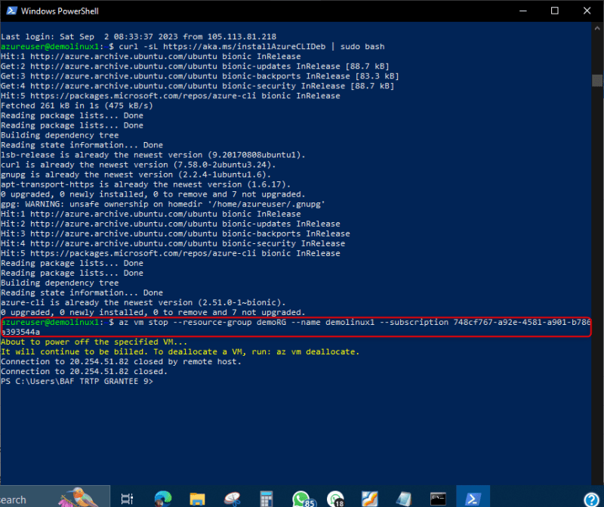
Task: Open the notepad-style app in the taskbar
Action: [404, 499]
